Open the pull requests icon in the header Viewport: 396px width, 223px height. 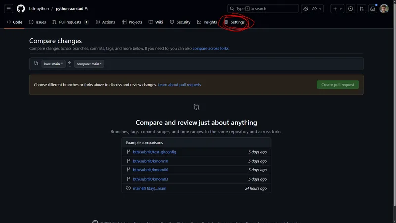(x=362, y=9)
